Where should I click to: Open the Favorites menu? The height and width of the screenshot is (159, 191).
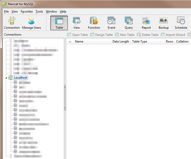click(27, 12)
